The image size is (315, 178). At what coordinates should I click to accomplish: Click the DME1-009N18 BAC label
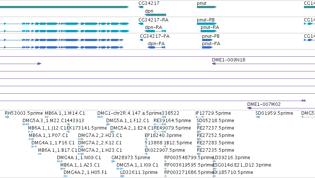pyautogui.click(x=229, y=60)
